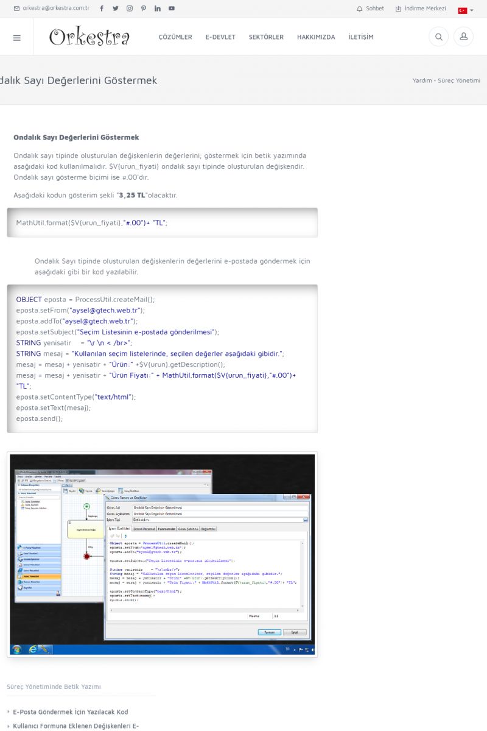This screenshot has width=487, height=731.
Task: Expand the Turkish flag language dropdown
Action: point(466,10)
